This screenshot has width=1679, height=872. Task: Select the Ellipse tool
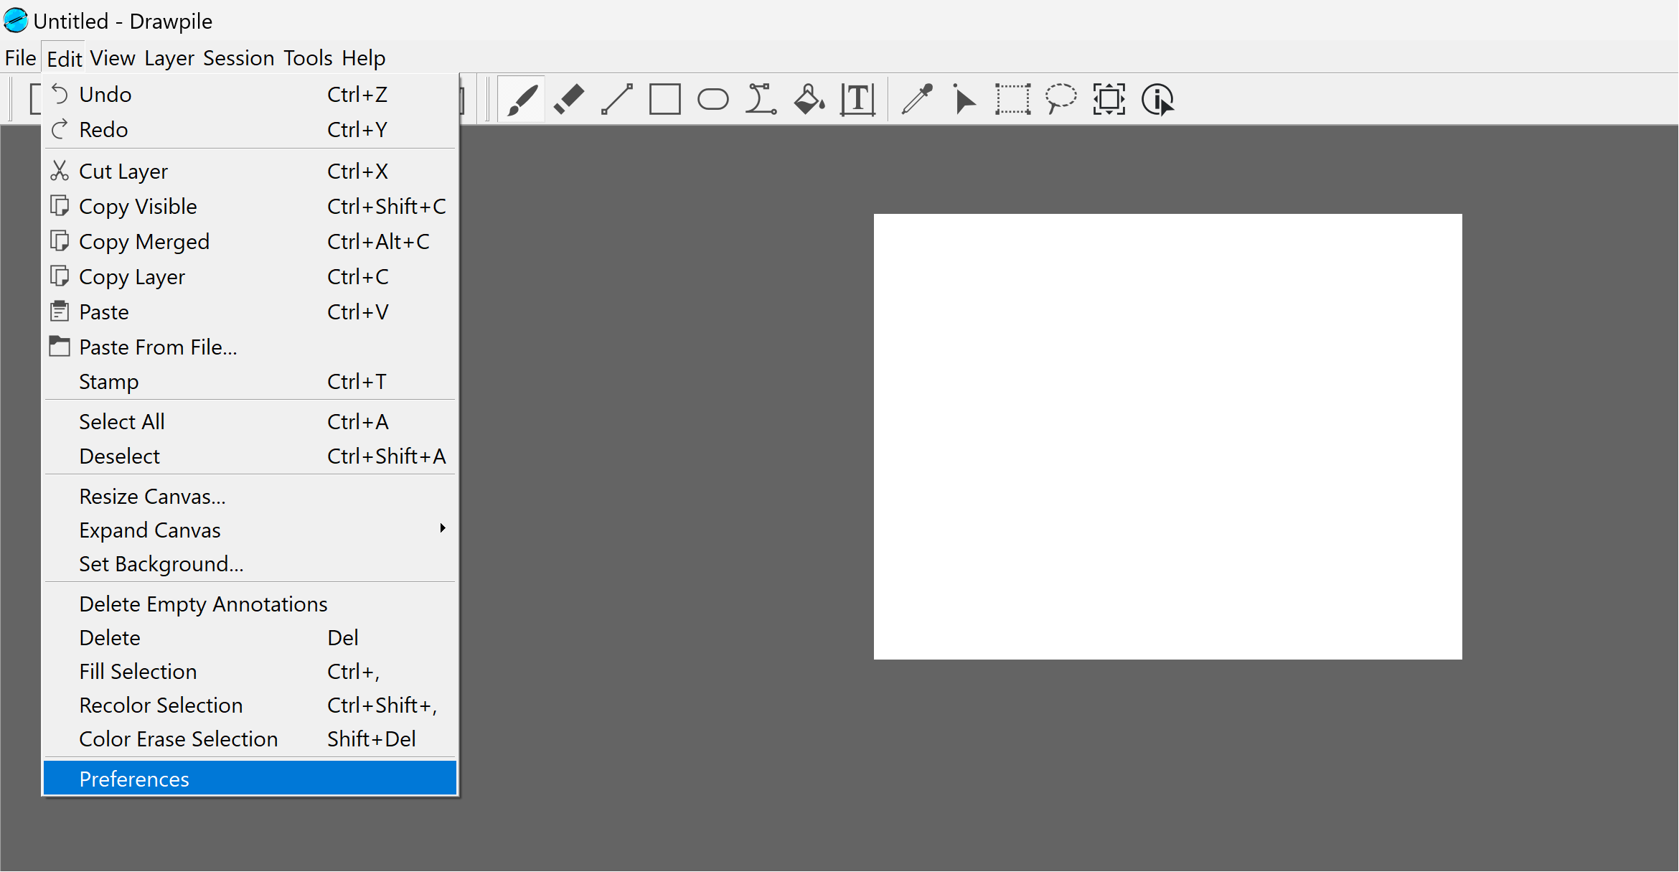[x=712, y=99]
